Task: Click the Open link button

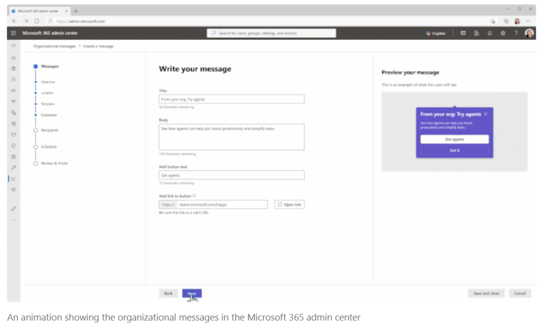Action: tap(289, 204)
